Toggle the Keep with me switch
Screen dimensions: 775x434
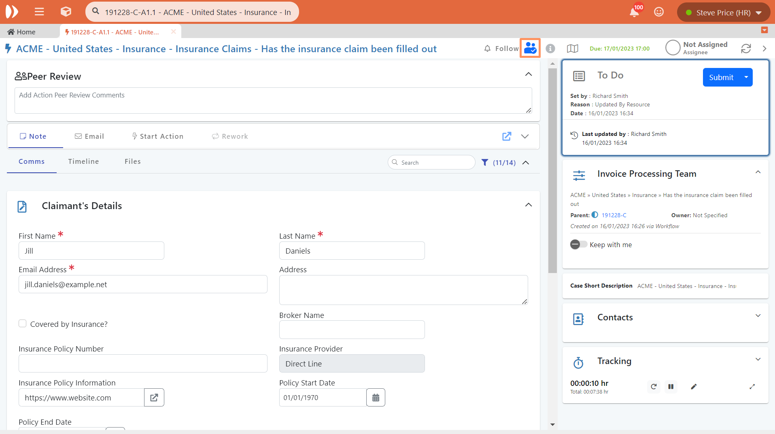[x=578, y=244]
